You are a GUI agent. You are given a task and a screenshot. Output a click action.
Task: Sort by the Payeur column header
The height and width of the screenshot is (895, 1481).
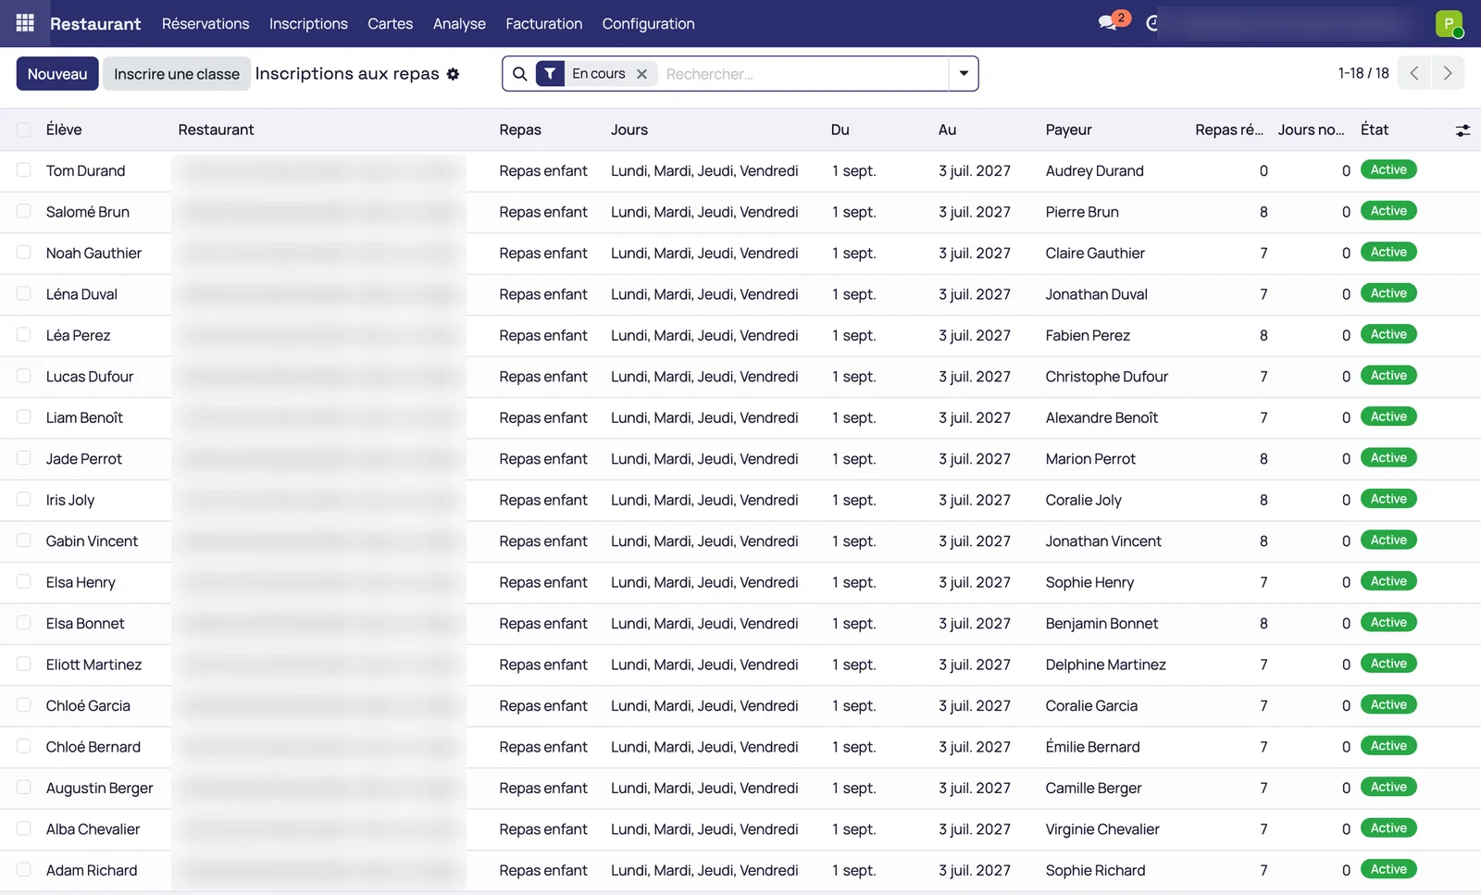coord(1068,130)
